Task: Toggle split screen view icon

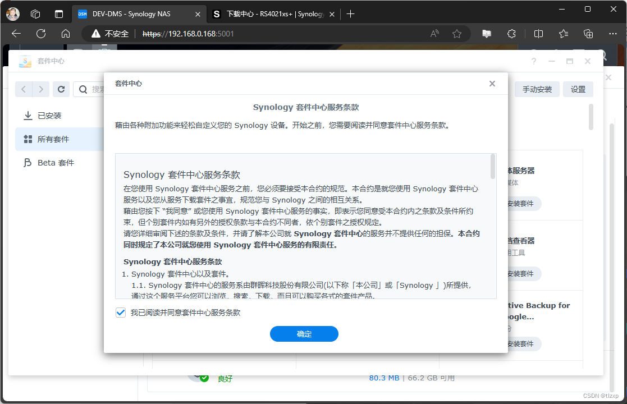Action: pos(539,34)
